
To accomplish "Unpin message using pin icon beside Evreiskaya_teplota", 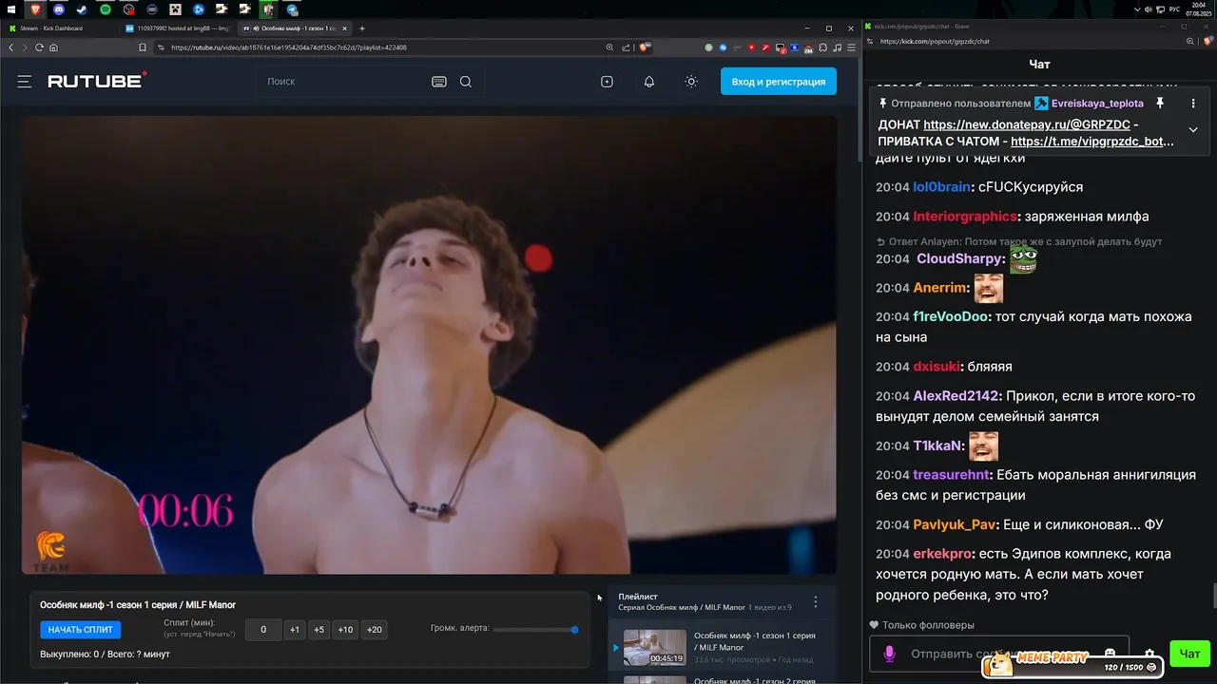I will pyautogui.click(x=1160, y=103).
